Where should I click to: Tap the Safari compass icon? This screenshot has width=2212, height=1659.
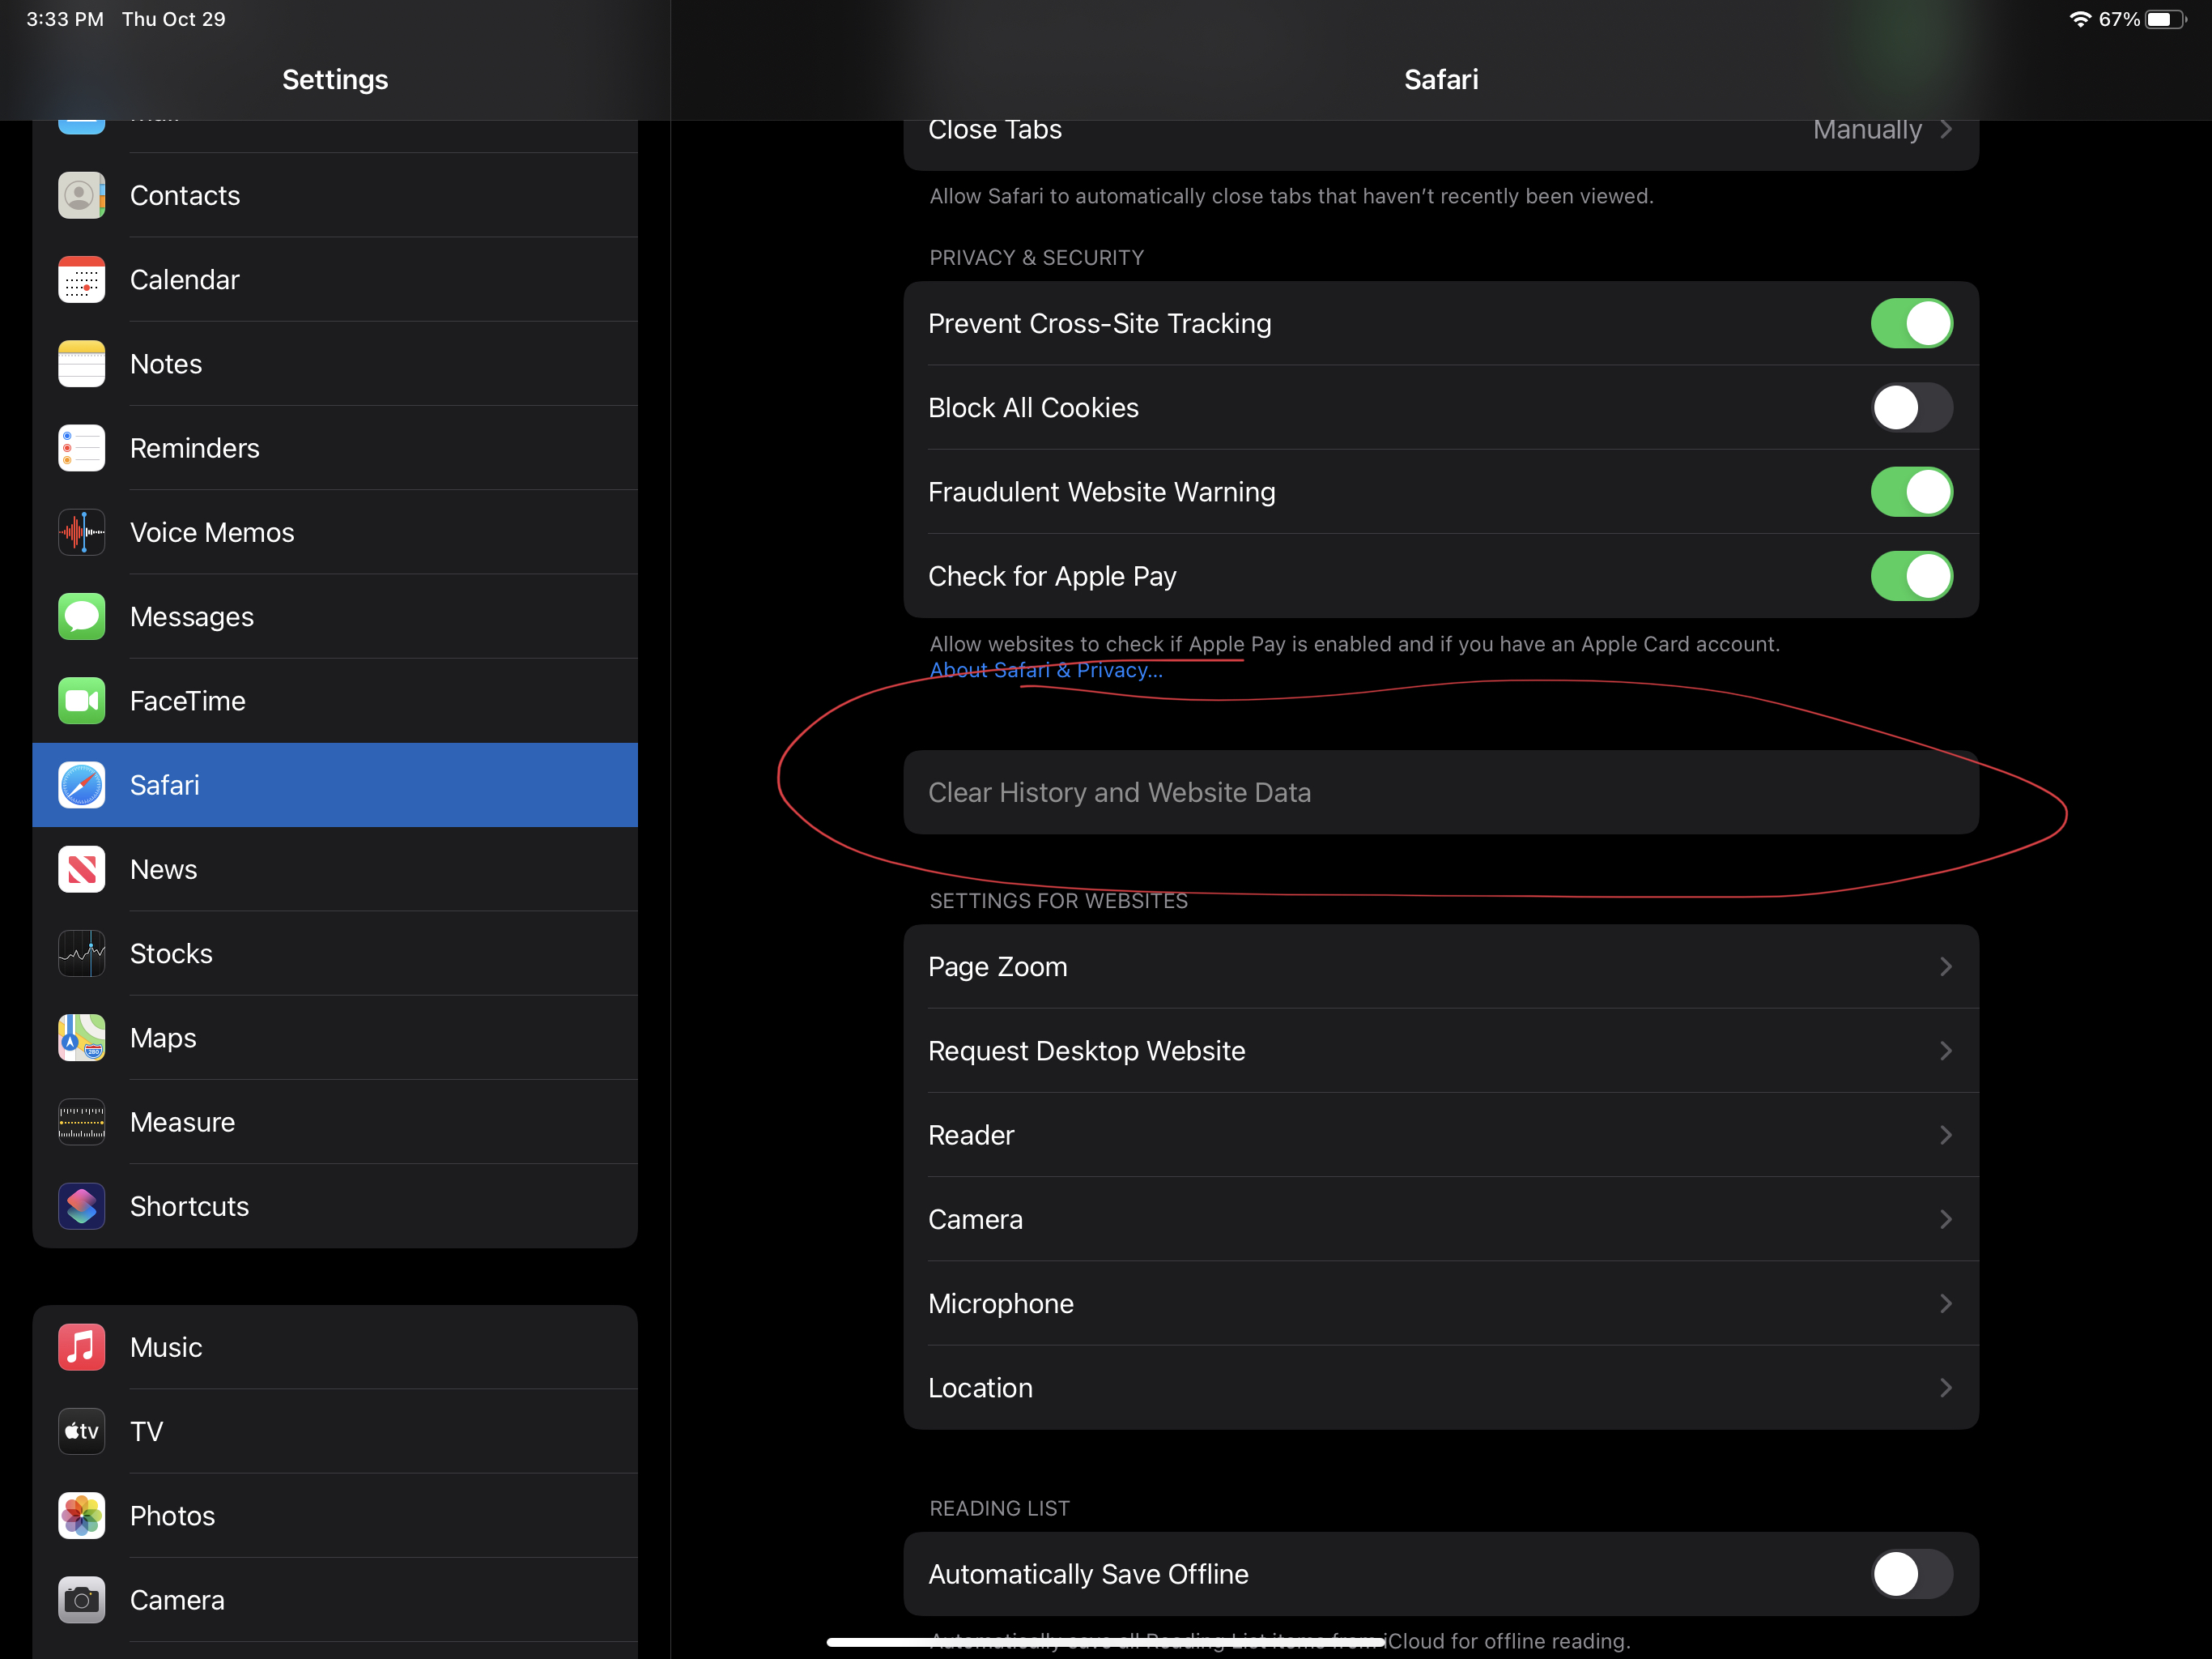click(x=81, y=786)
